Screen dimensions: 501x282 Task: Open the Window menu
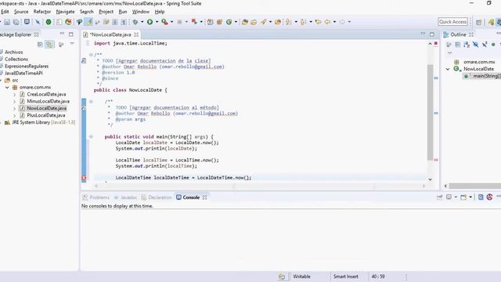[141, 12]
